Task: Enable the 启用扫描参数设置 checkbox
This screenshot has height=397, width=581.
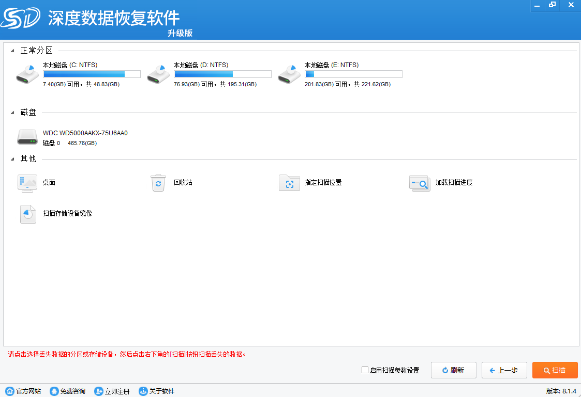Action: coord(365,370)
